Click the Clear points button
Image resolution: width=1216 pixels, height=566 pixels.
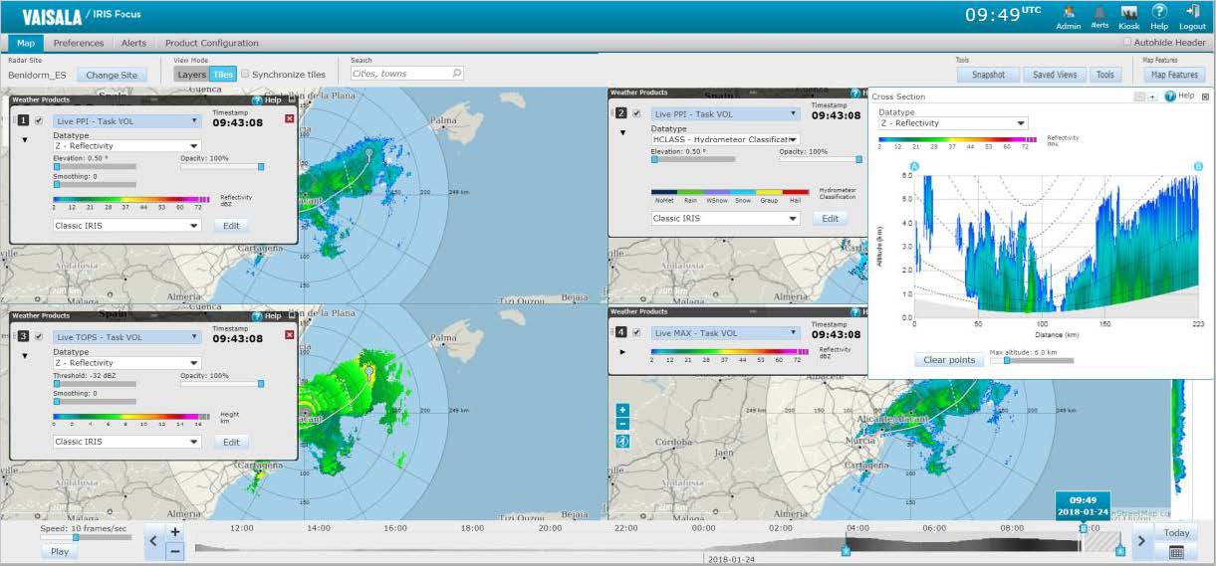pos(948,360)
